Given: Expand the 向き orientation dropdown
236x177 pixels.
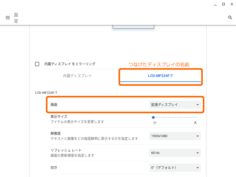Looking at the screenshot, I should [175, 168].
